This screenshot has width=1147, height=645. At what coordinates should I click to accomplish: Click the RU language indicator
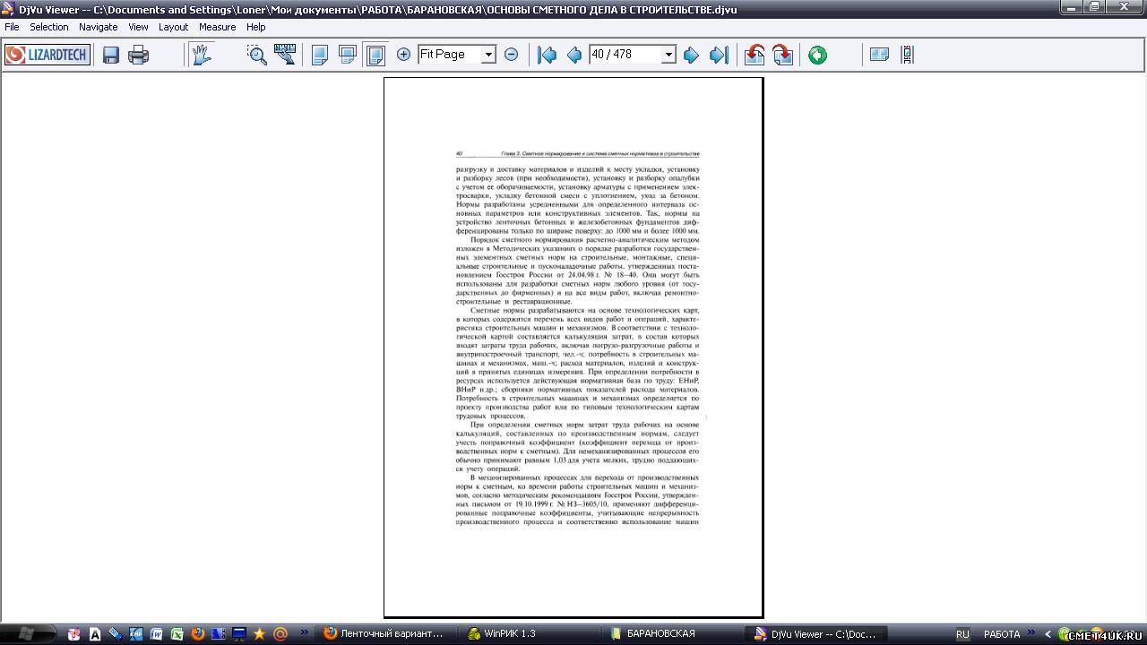[x=962, y=634]
